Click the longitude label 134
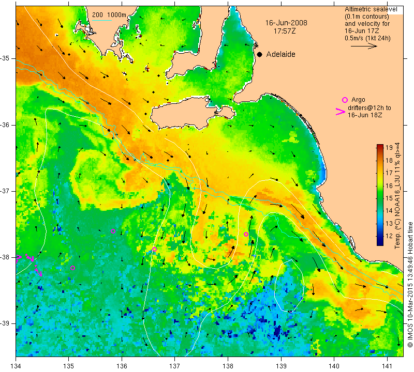The image size is (414, 372). 16,366
